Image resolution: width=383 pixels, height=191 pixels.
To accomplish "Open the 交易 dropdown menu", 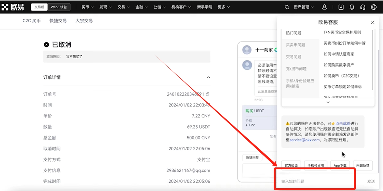I will (123, 7).
